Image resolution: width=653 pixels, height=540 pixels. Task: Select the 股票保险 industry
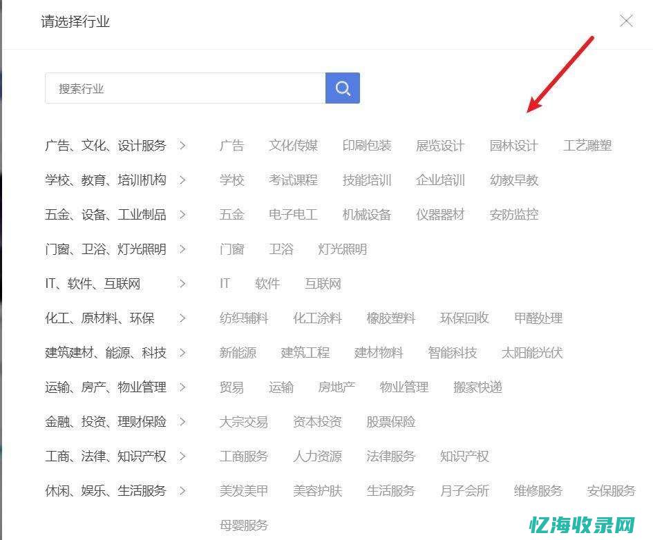392,422
